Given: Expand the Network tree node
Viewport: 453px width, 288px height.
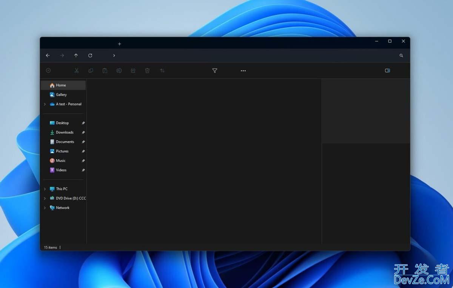Looking at the screenshot, I should [45, 208].
